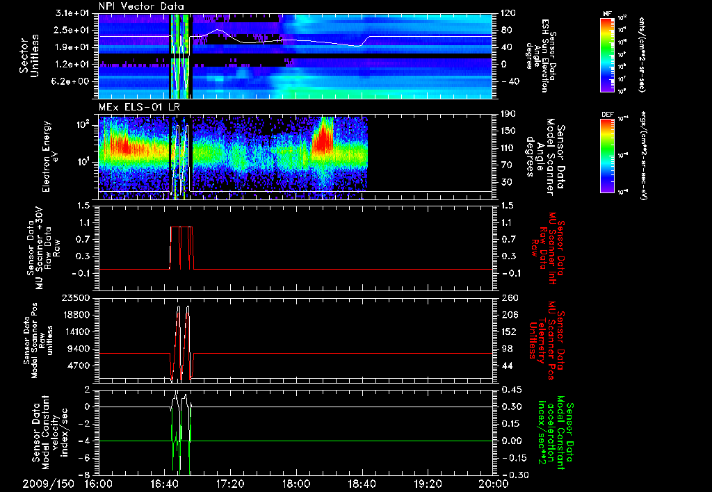Screen dimensions: 712x492
Task: Click the '17:20' time tick label
Action: point(231,484)
